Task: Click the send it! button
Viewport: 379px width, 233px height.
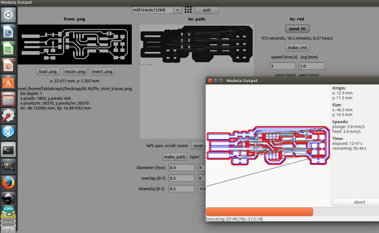Action: (x=297, y=29)
